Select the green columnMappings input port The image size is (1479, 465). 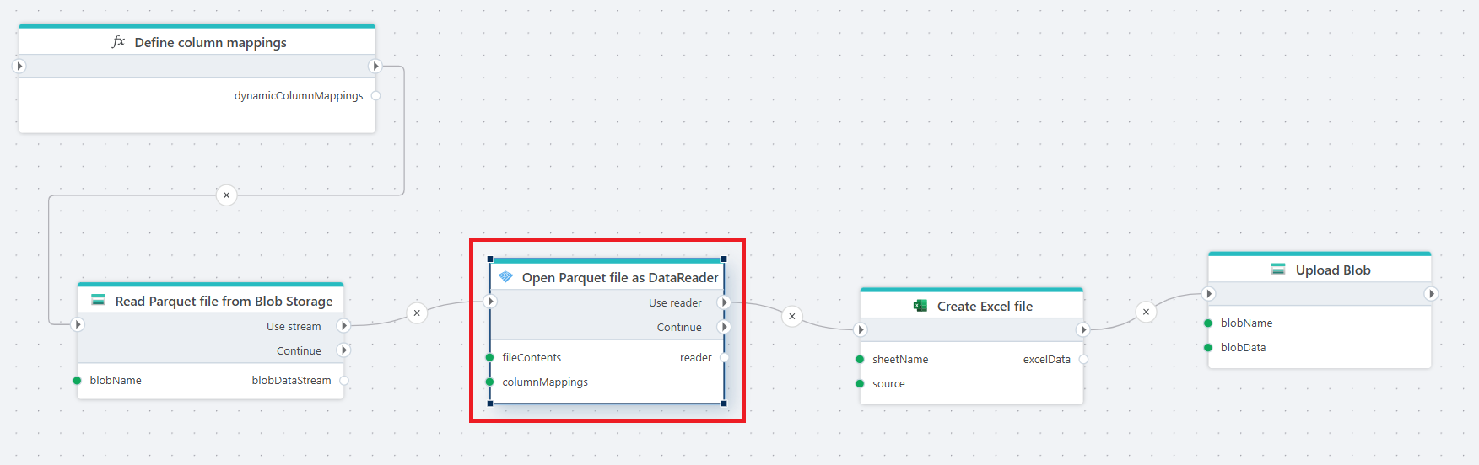[490, 382]
